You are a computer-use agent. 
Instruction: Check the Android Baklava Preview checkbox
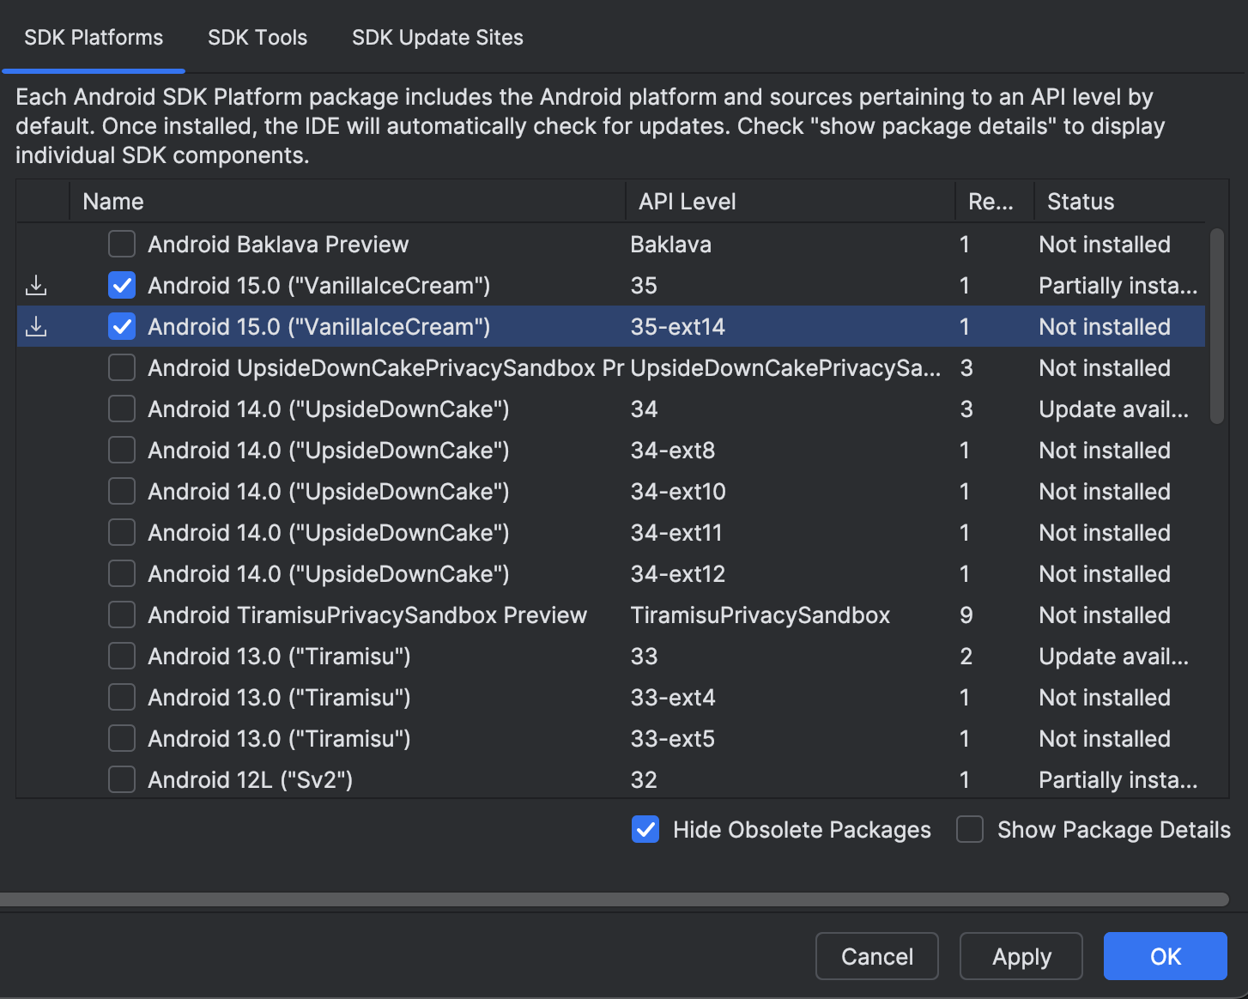pyautogui.click(x=121, y=244)
